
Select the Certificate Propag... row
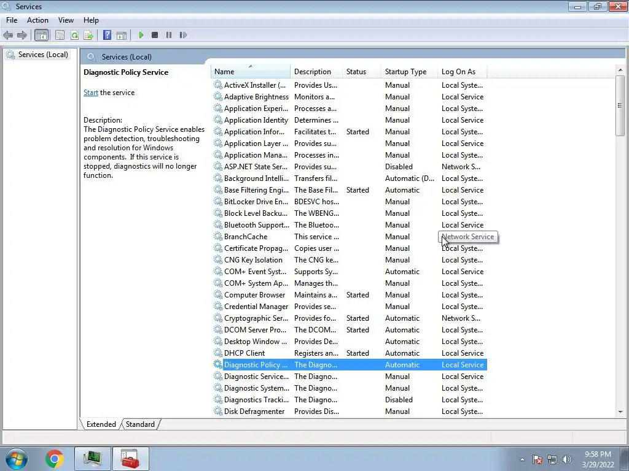tap(349, 248)
